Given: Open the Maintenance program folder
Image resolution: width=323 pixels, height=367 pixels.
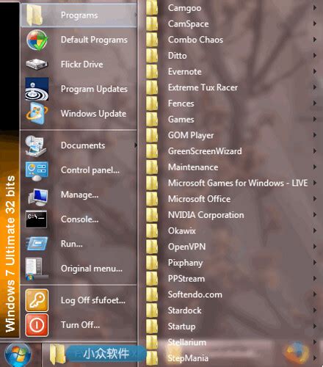Looking at the screenshot, I should (x=231, y=167).
